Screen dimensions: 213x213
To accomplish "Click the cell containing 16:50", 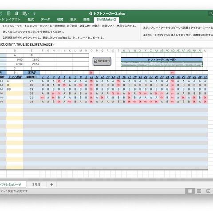I will (x=32, y=60).
